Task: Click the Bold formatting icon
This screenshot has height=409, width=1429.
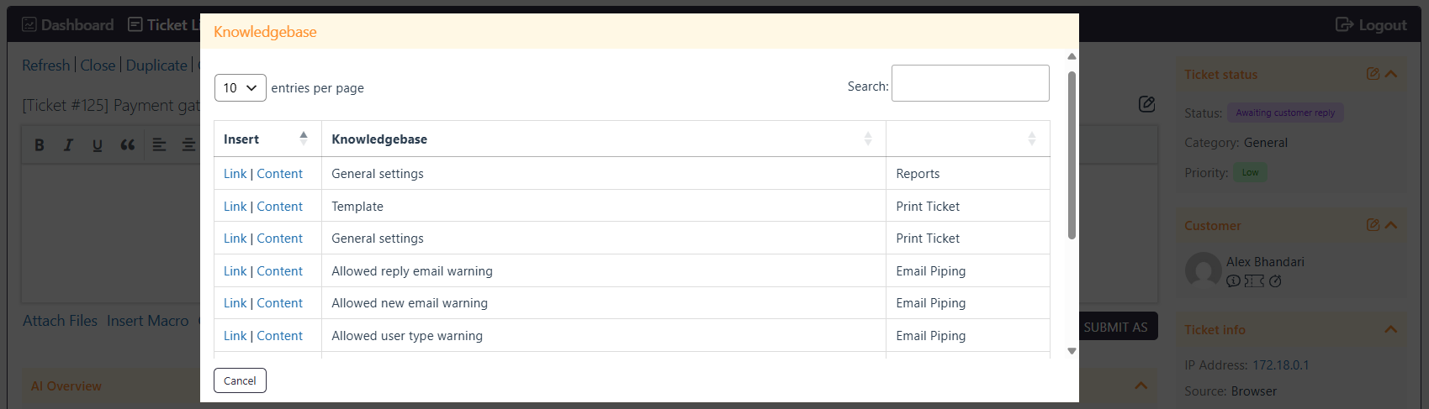Action: click(x=40, y=144)
